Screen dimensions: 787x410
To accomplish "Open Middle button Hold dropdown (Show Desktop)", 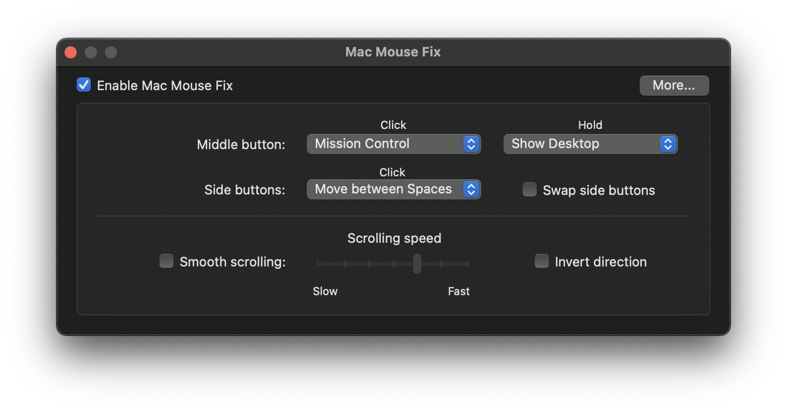I will point(590,144).
